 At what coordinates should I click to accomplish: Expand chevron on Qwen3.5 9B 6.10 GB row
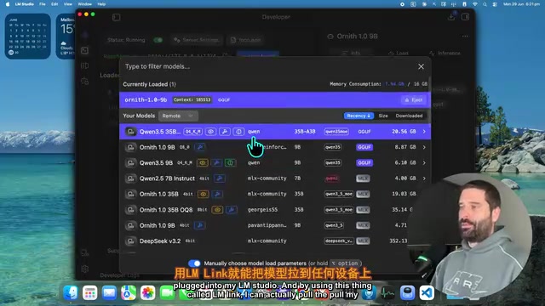pos(424,162)
